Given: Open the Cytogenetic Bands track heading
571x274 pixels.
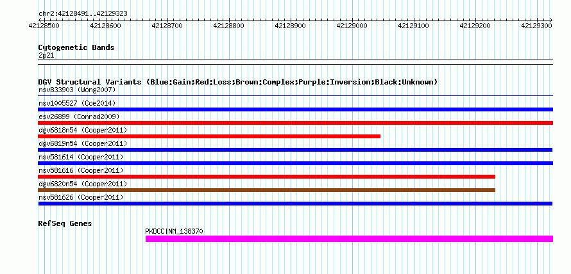Looking at the screenshot, I should (76, 47).
